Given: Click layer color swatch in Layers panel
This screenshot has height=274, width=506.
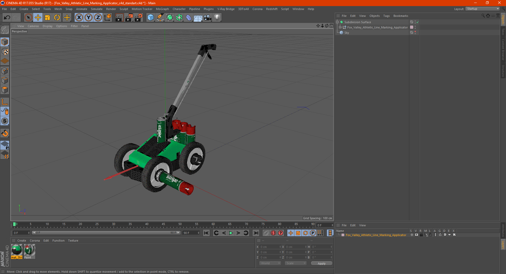Looking at the screenshot, I should (343, 235).
